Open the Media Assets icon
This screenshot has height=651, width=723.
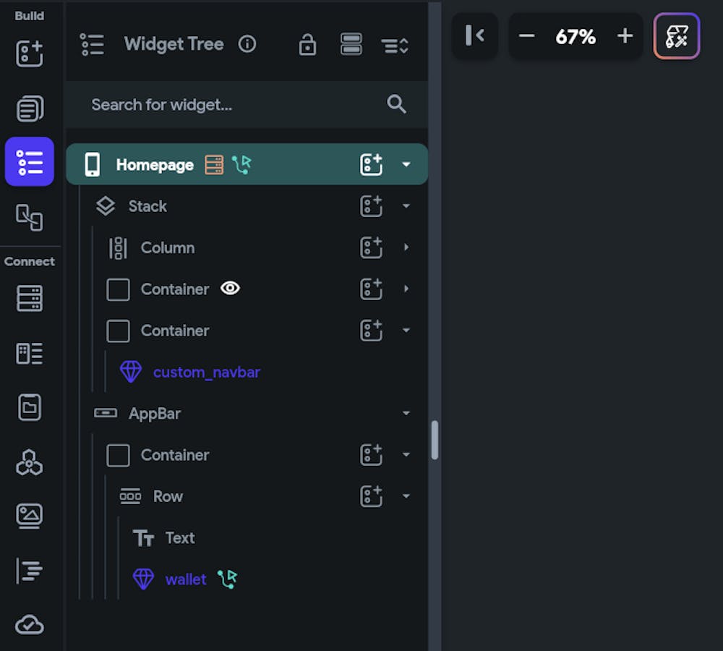click(x=30, y=515)
